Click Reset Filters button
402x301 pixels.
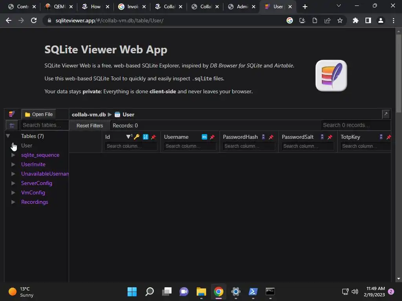(90, 126)
